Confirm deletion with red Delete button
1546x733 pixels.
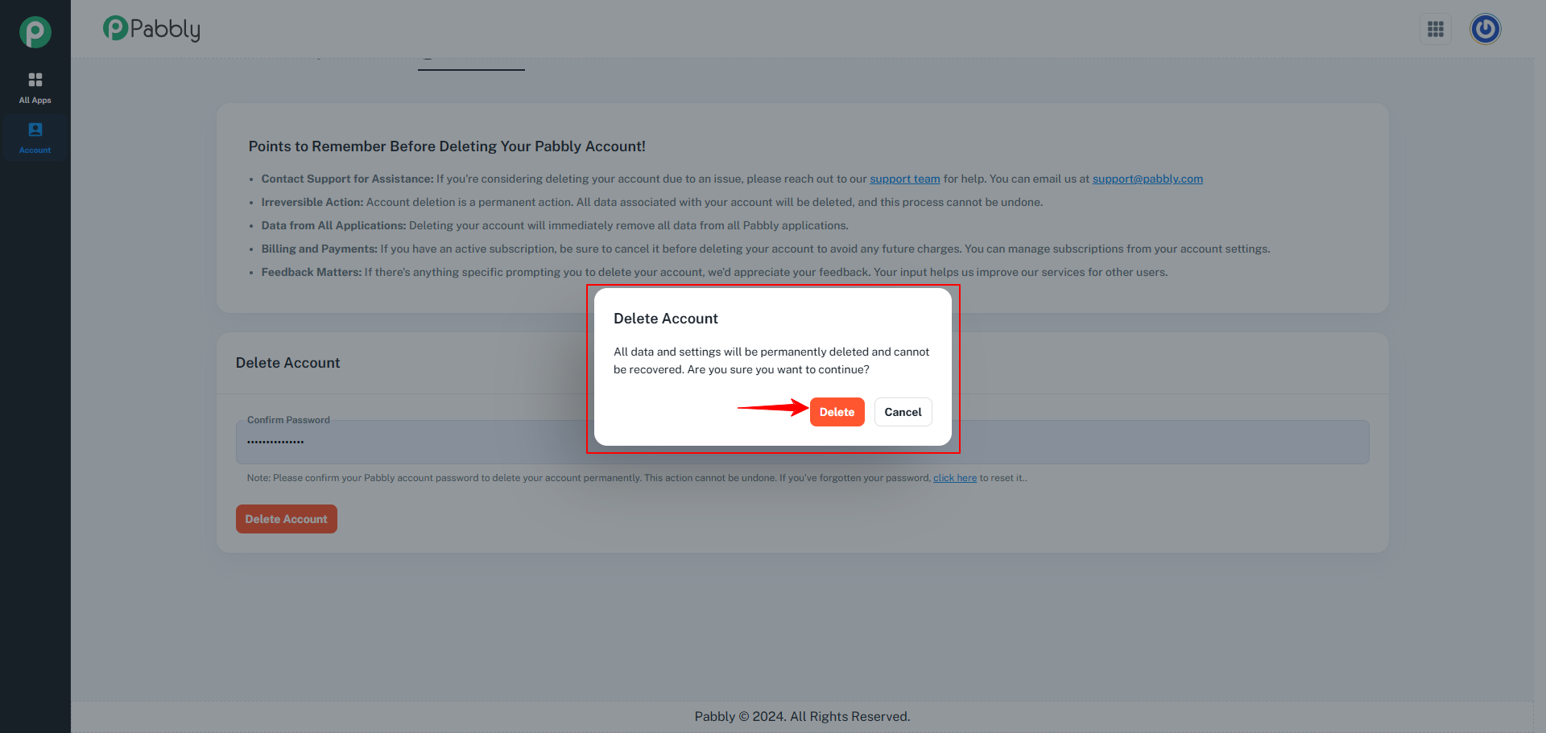pyautogui.click(x=837, y=412)
